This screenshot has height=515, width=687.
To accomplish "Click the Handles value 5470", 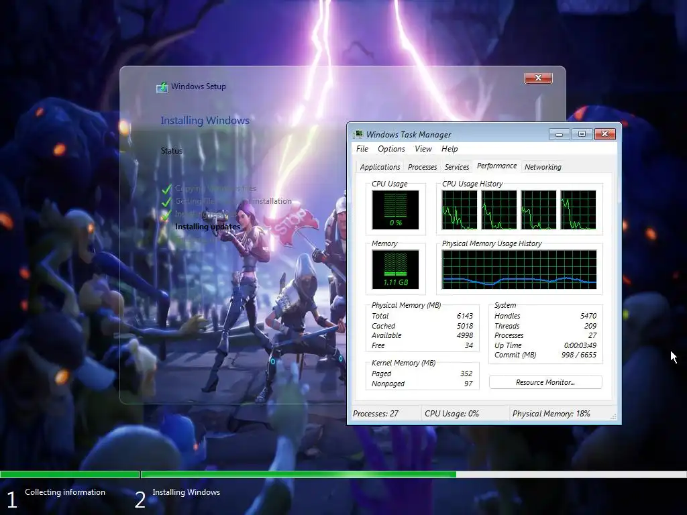I will [x=588, y=316].
